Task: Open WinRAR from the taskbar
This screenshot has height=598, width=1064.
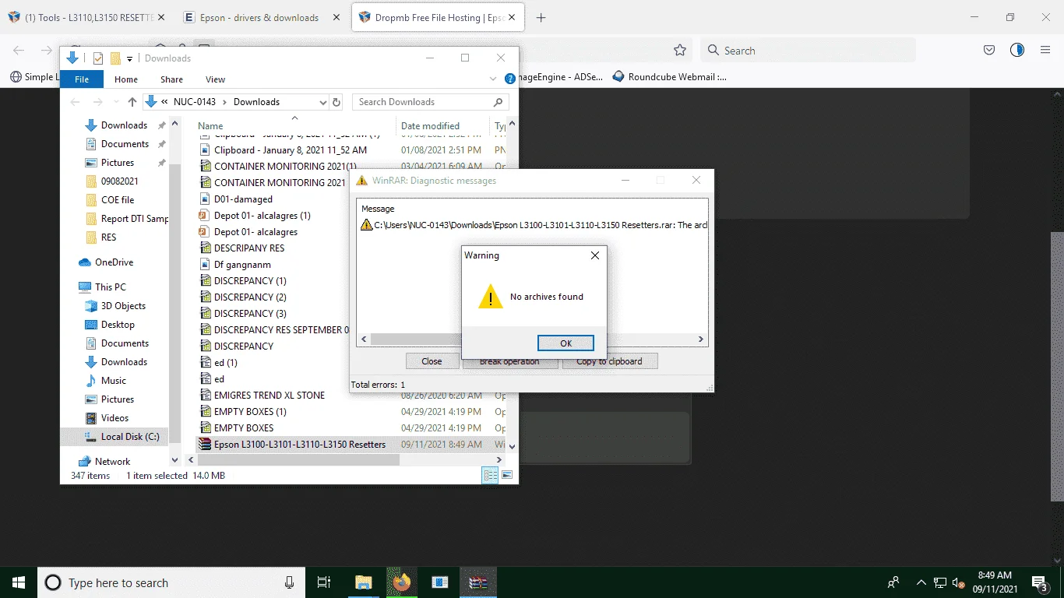Action: click(477, 582)
